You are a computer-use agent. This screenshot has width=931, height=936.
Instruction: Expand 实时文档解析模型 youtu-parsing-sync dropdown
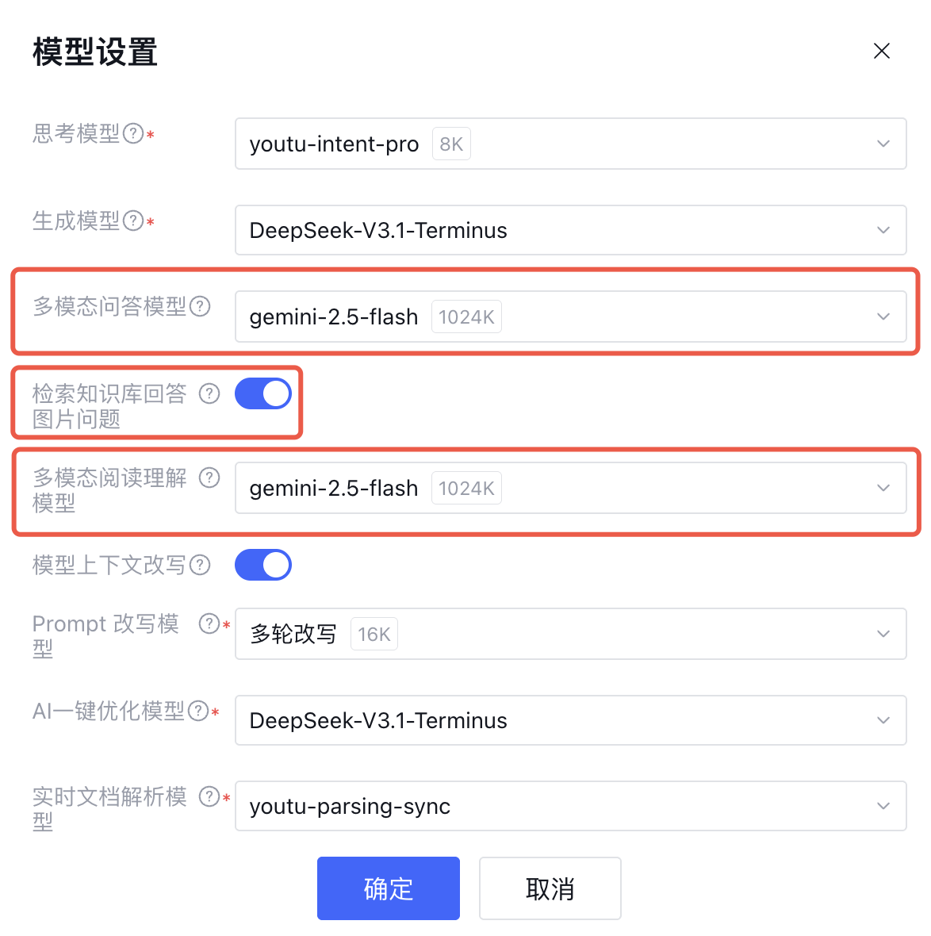pyautogui.click(x=570, y=806)
